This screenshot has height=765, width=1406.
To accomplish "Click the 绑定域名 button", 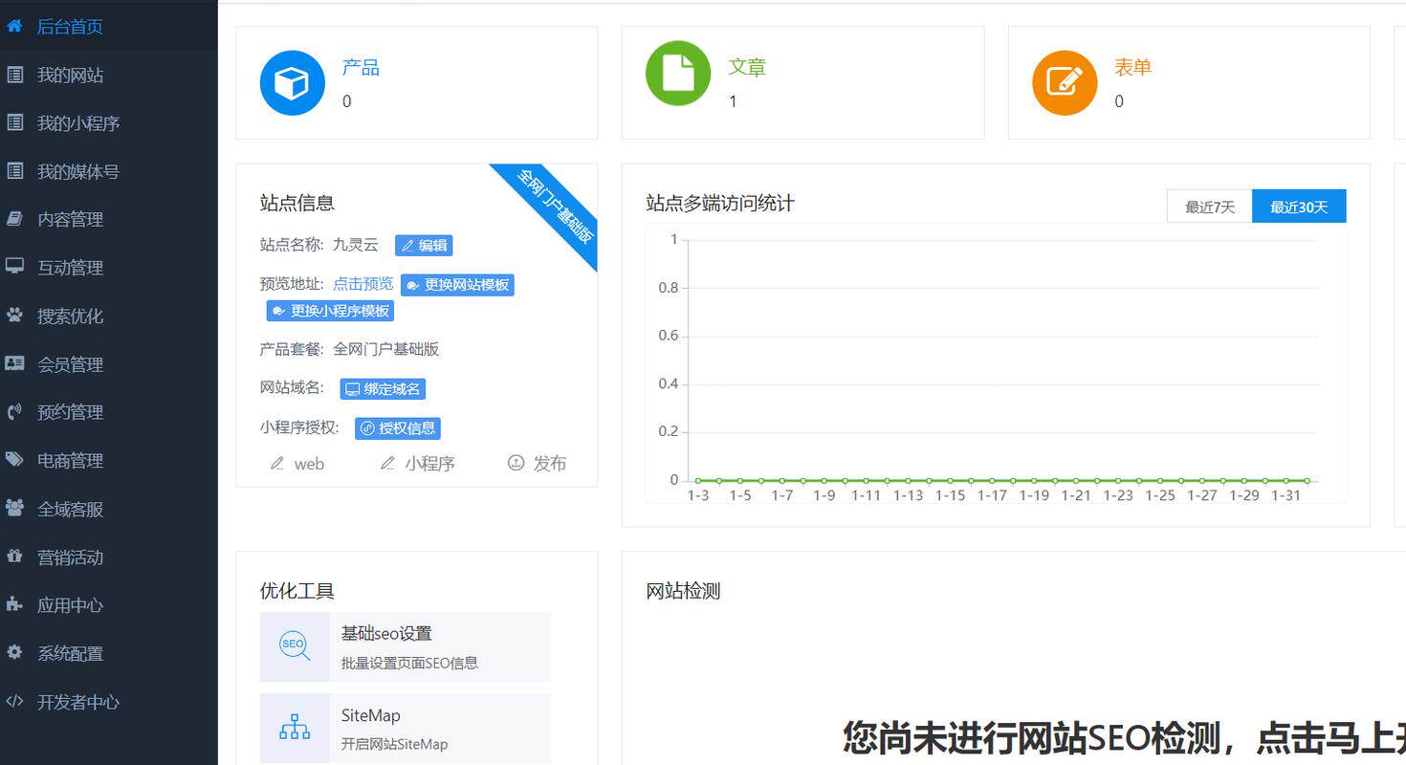I will (383, 389).
